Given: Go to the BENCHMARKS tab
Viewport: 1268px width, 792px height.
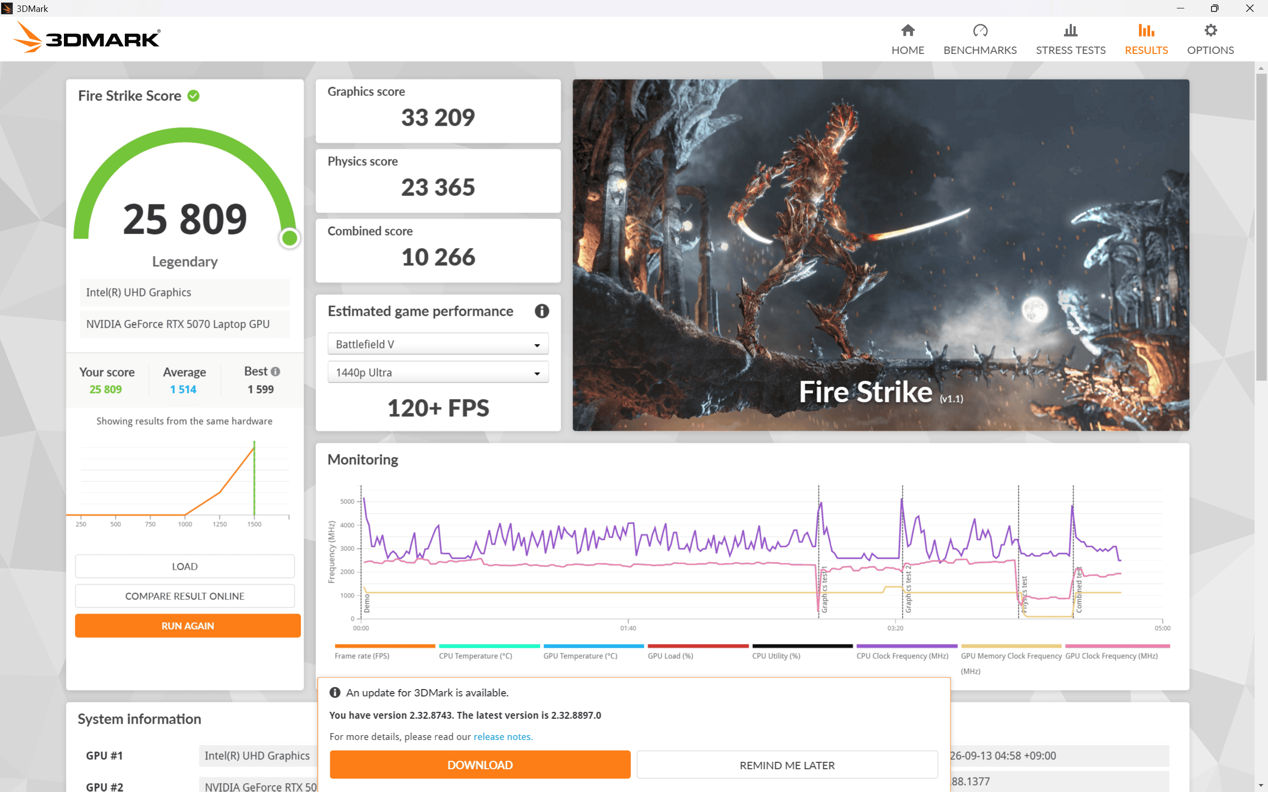Looking at the screenshot, I should pos(980,39).
